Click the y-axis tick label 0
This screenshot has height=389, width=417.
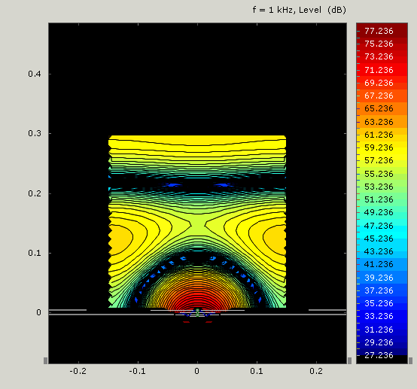tap(39, 312)
